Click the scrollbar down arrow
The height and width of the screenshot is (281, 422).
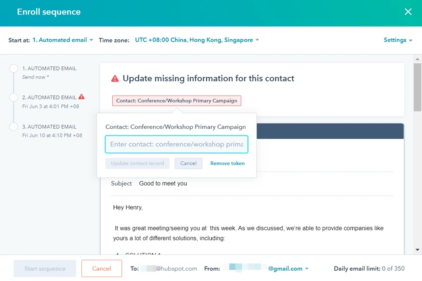click(417, 250)
